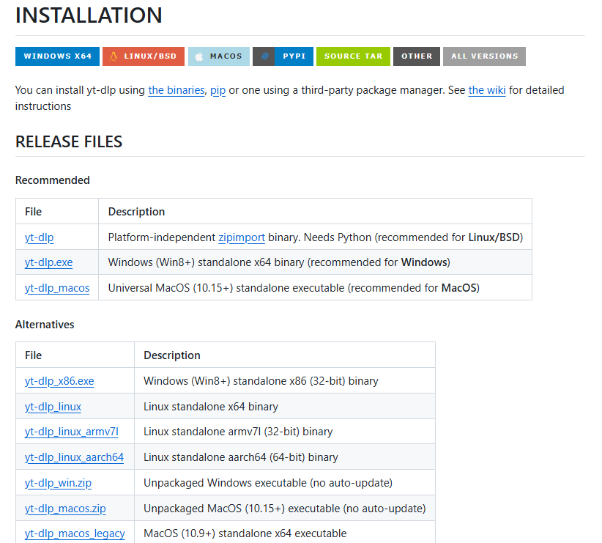
Task: Click the PyPI badge
Action: pyautogui.click(x=283, y=56)
